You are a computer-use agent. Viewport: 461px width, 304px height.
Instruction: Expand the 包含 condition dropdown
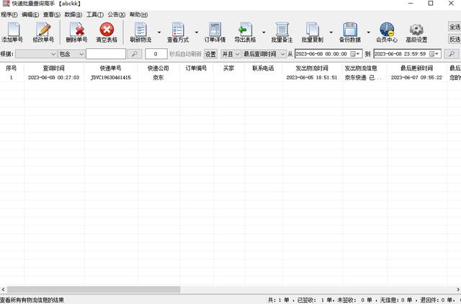click(80, 54)
